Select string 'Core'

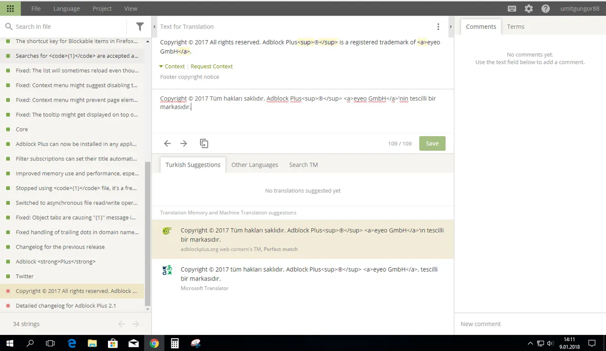tap(72, 129)
